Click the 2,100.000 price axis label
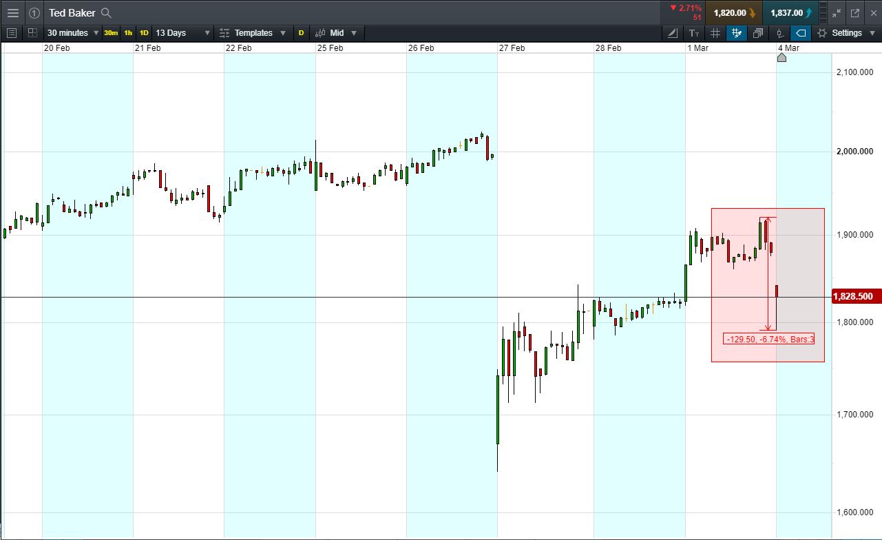The height and width of the screenshot is (540, 882). pyautogui.click(x=854, y=72)
